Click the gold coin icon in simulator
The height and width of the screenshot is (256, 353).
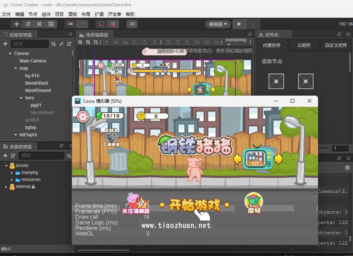pyautogui.click(x=141, y=116)
